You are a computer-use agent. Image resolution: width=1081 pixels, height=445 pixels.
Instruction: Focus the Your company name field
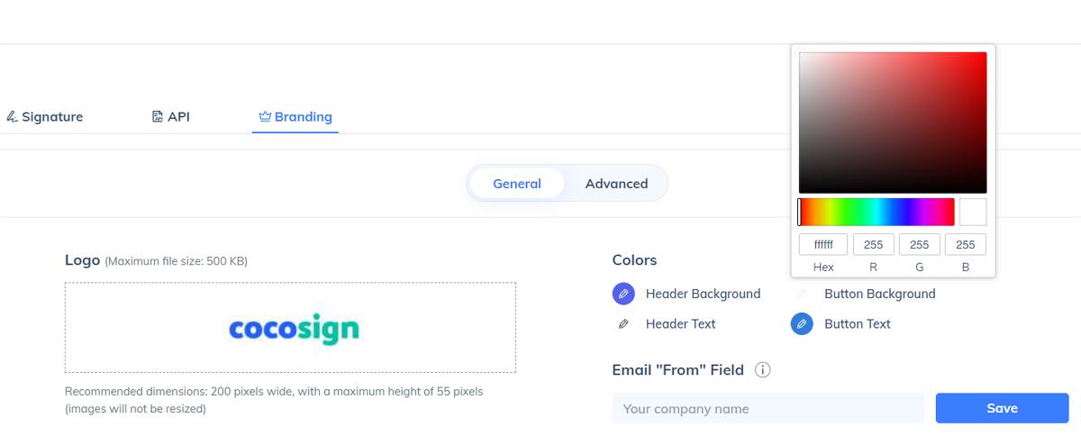[768, 408]
